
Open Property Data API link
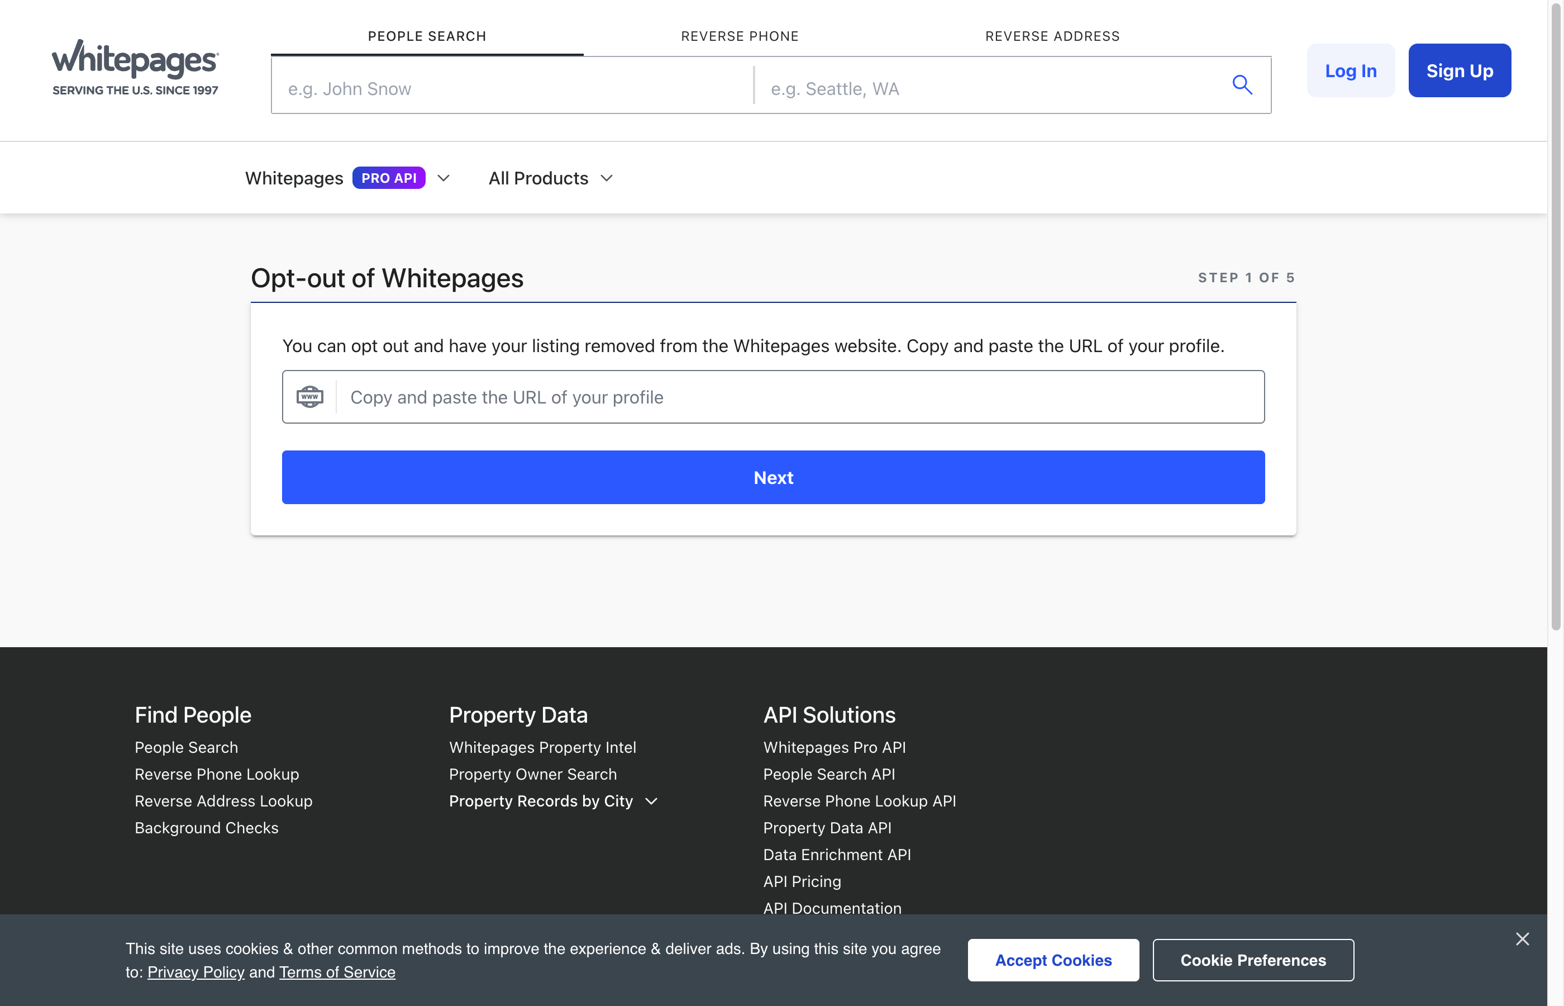click(827, 828)
